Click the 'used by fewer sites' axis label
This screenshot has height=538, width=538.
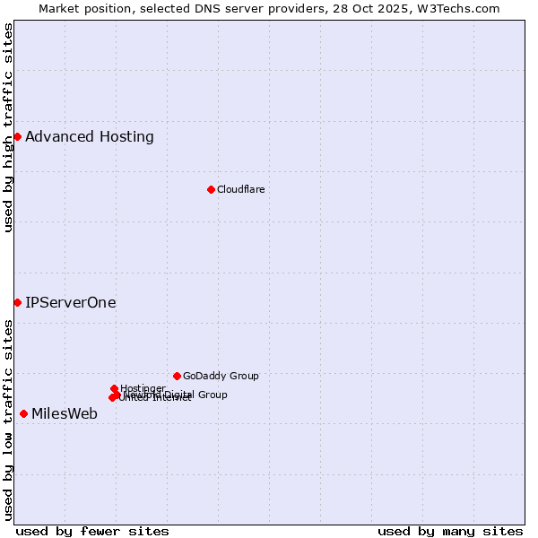tap(92, 531)
